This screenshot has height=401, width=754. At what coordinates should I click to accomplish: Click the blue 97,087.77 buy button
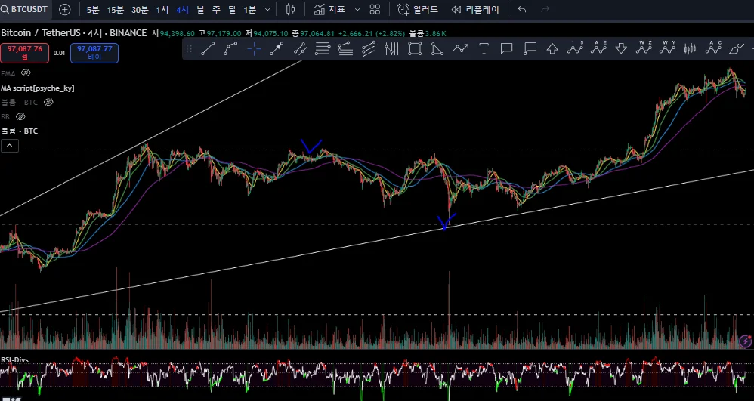(x=94, y=53)
